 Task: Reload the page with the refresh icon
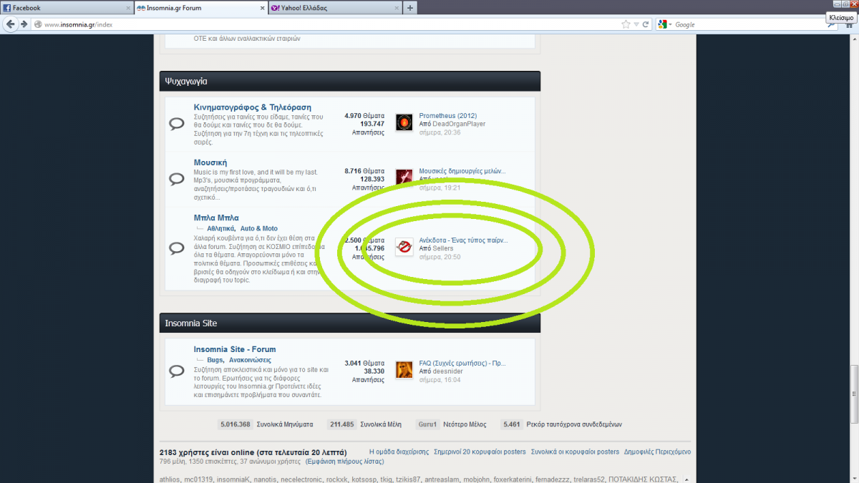pyautogui.click(x=646, y=24)
